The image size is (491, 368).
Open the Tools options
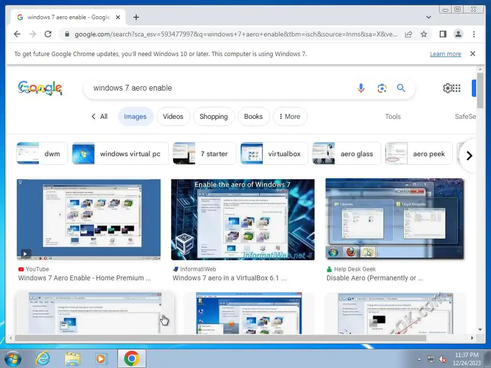393,116
